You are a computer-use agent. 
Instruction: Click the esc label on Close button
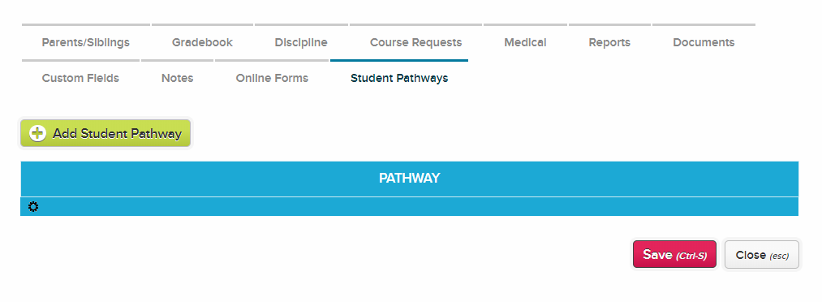(x=779, y=256)
